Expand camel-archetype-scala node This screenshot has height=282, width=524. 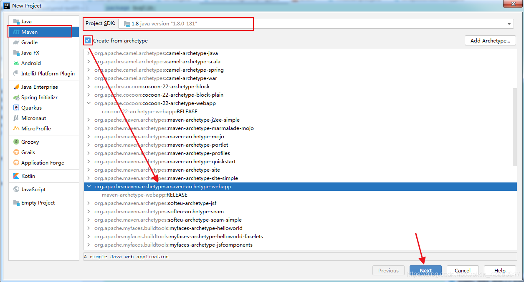pyautogui.click(x=89, y=61)
